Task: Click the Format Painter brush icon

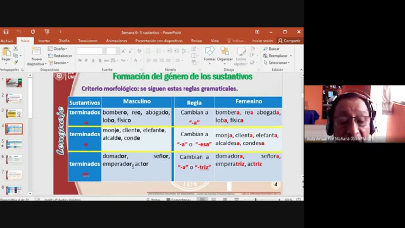Action: pyautogui.click(x=16, y=62)
